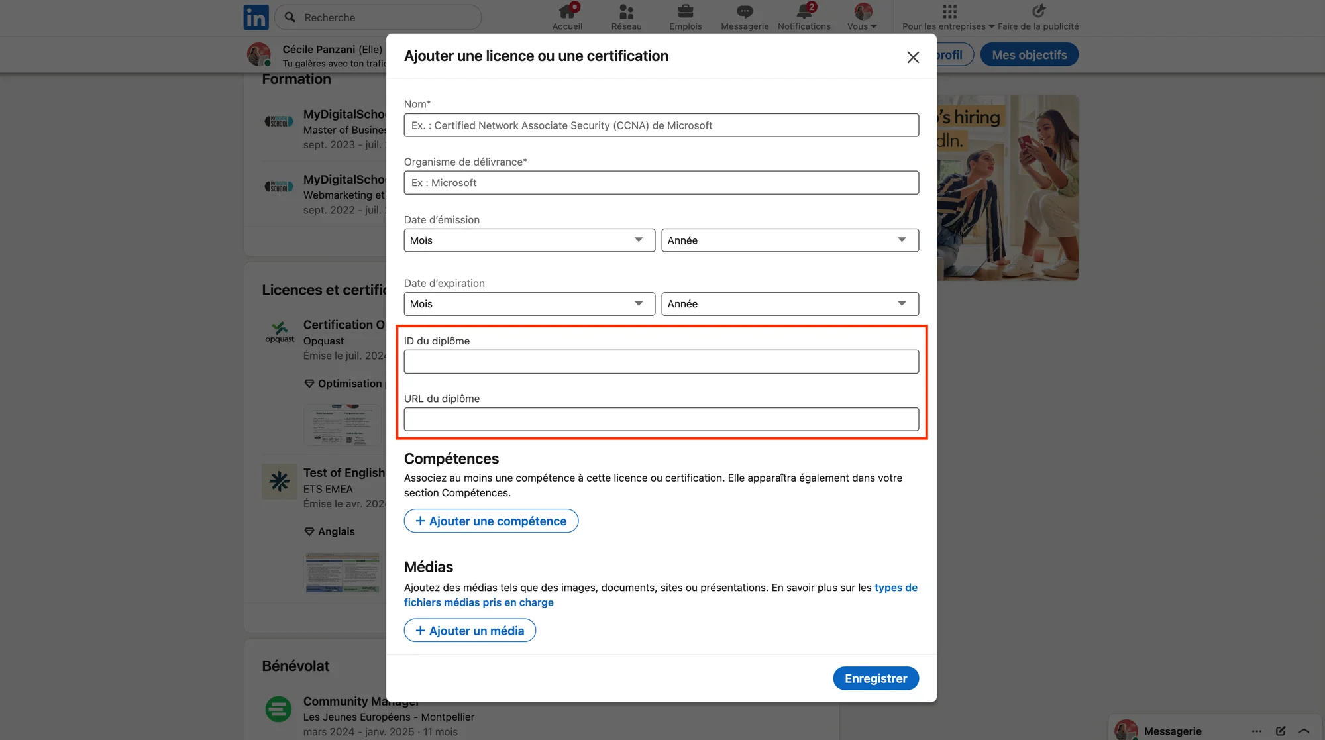Click the compose new message icon

point(1281,731)
